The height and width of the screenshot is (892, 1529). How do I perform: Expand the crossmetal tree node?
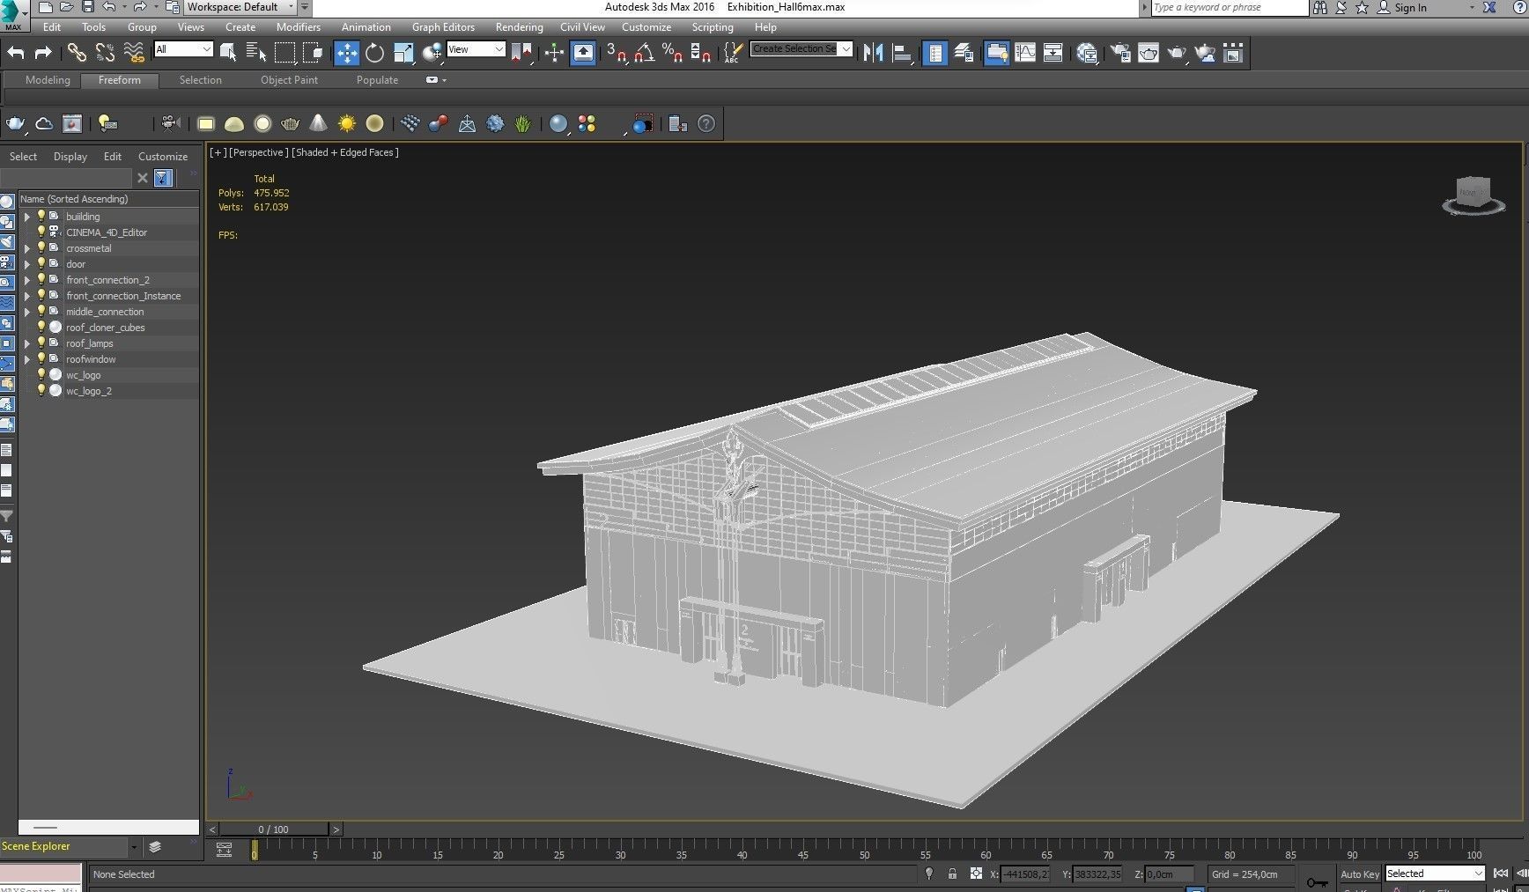point(26,248)
